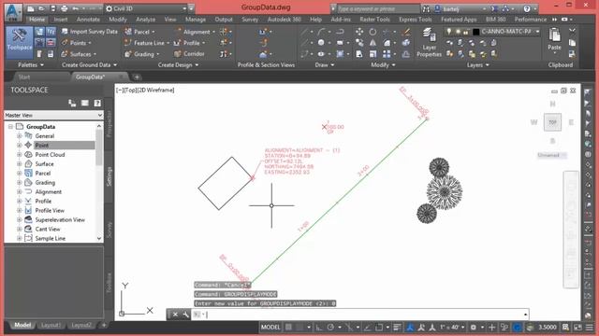Image resolution: width=599 pixels, height=336 pixels.
Task: Toggle lineweight display in status bar
Action: (x=397, y=328)
